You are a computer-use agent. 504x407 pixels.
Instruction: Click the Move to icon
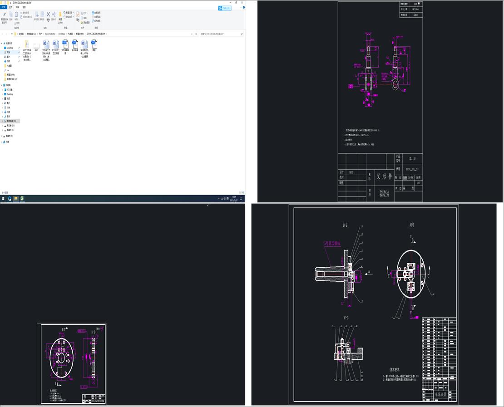(x=37, y=16)
